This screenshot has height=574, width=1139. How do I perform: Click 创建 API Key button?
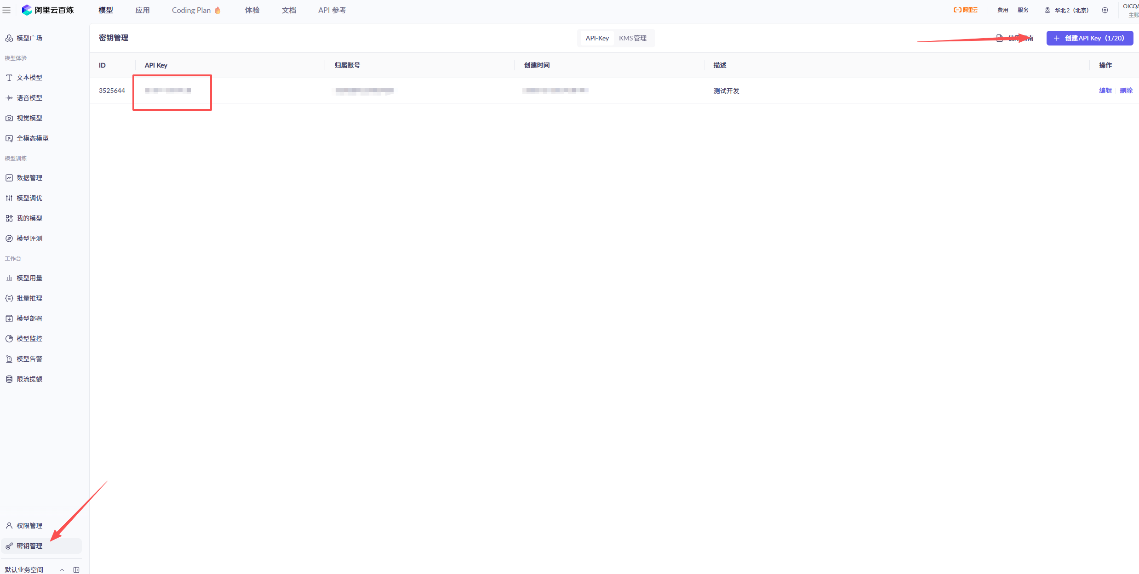pos(1089,38)
